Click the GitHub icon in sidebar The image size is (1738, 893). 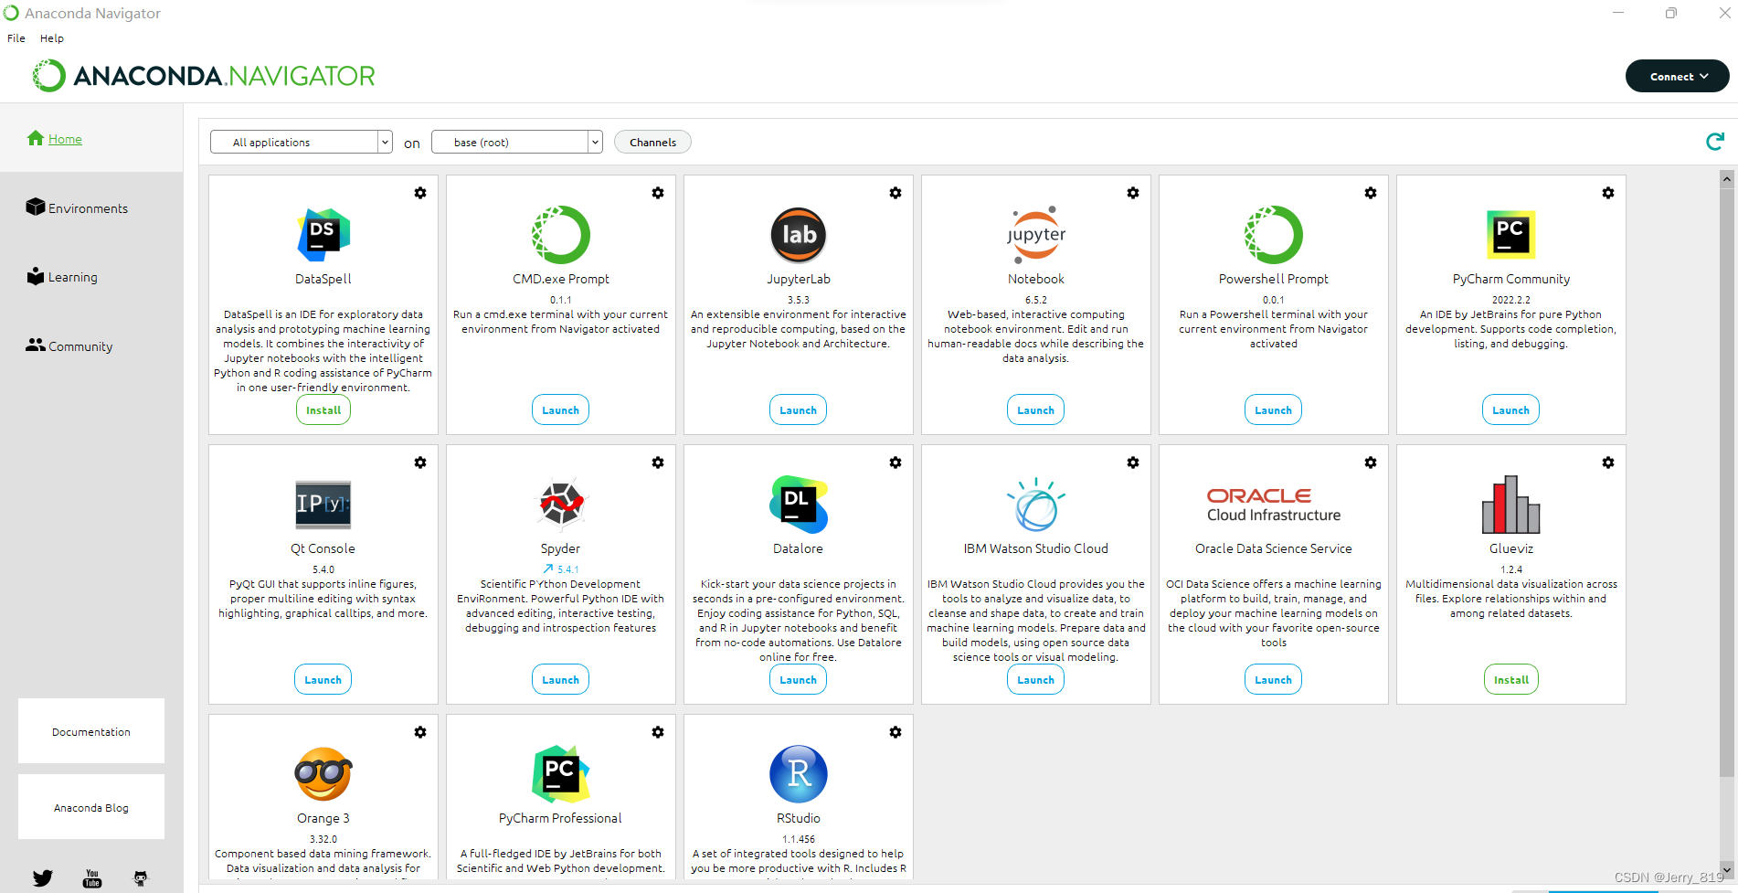[141, 878]
